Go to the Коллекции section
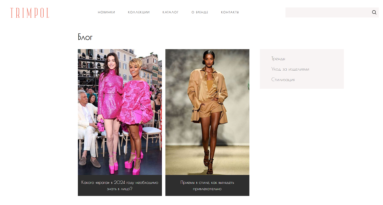383x205 pixels. [139, 12]
